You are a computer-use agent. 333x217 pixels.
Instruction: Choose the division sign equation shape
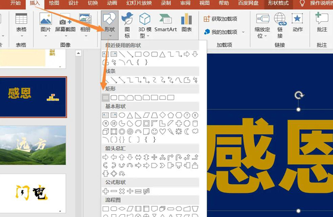130,191
